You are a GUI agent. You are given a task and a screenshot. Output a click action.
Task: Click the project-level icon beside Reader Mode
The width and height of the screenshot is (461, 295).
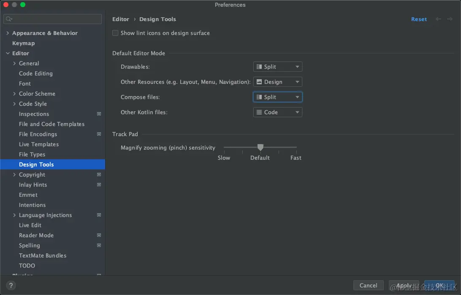[99, 236]
